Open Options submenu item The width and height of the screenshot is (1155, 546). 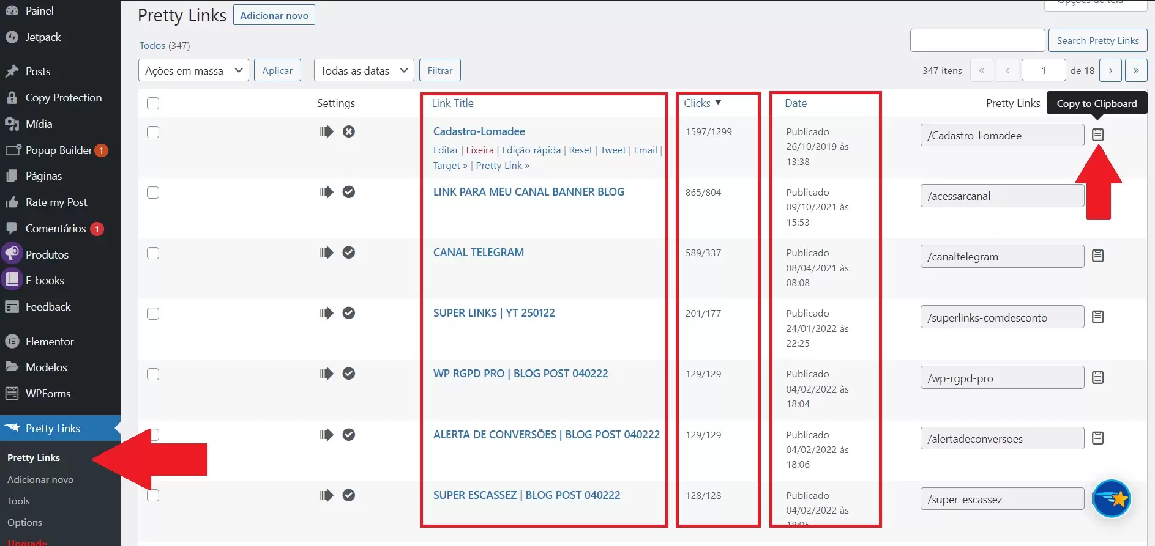coord(24,522)
